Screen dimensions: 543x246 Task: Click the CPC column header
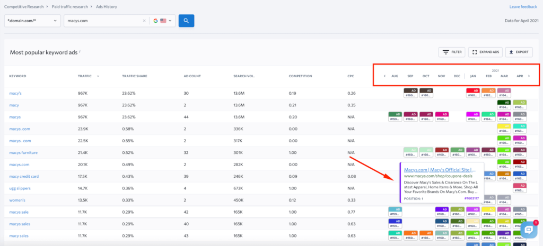[x=351, y=76]
